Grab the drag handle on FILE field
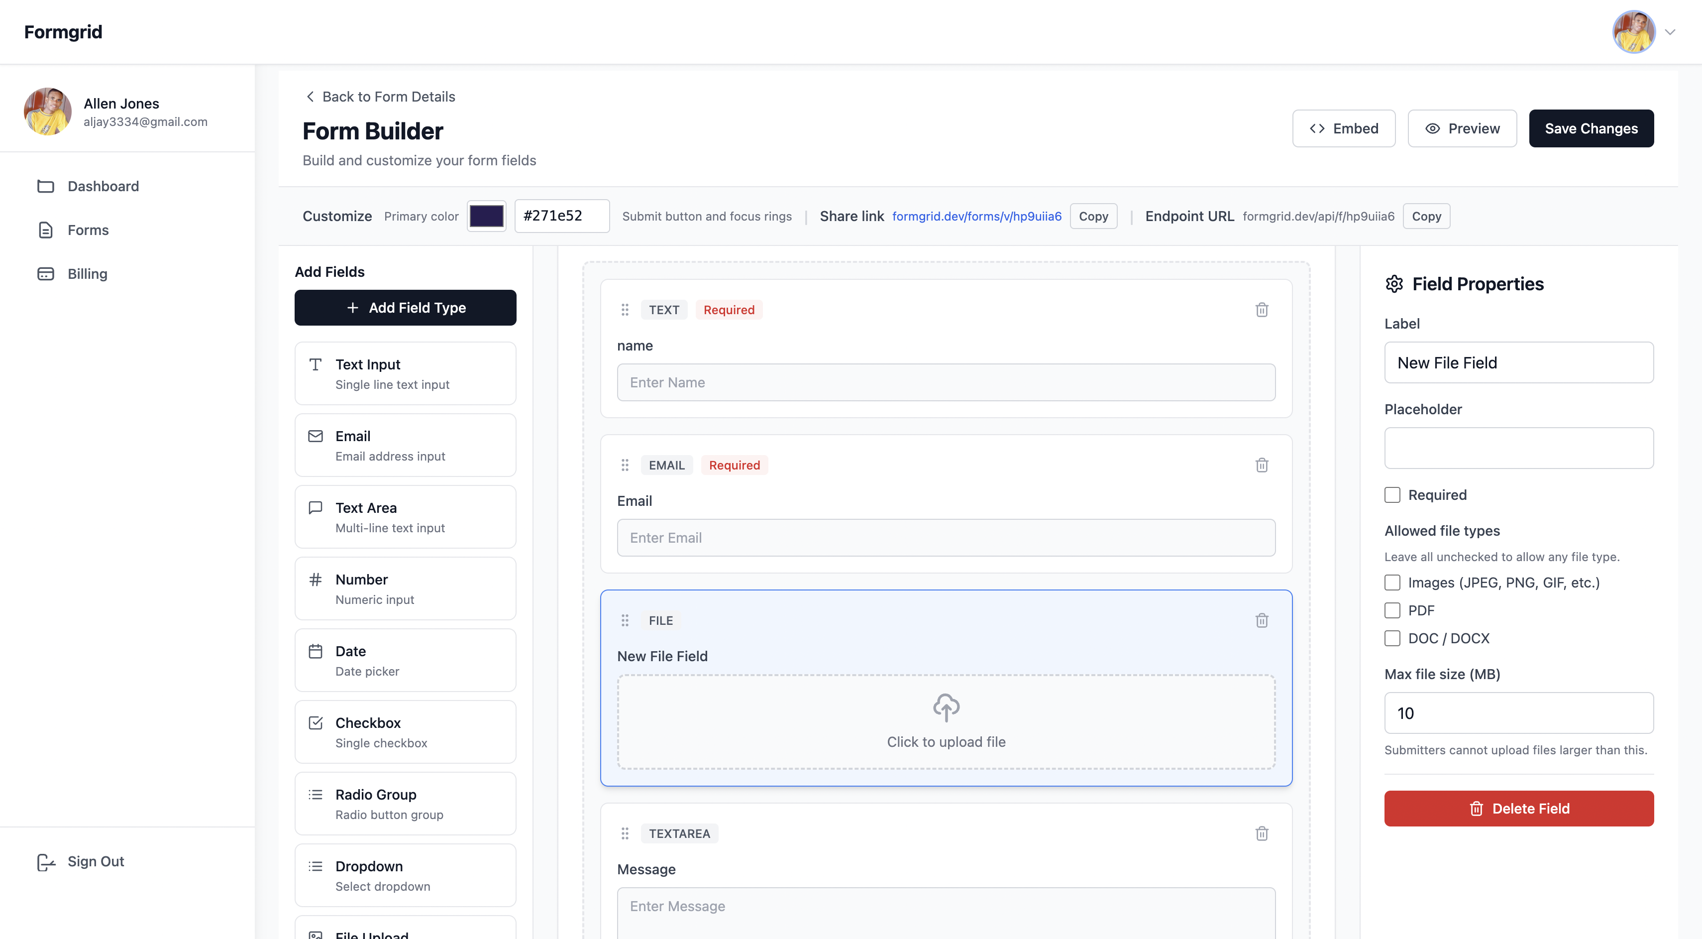This screenshot has width=1702, height=939. click(x=625, y=620)
